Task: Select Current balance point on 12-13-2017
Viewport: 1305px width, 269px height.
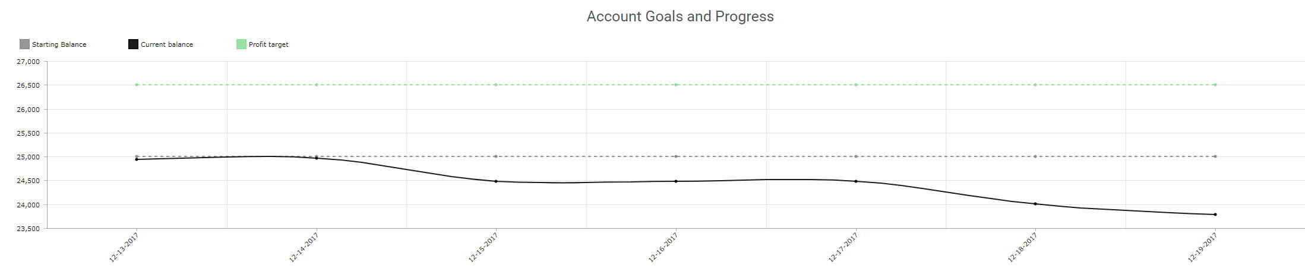Action: tap(137, 159)
